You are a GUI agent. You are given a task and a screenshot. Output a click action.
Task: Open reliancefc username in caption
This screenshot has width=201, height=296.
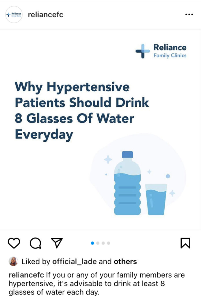pos(26,275)
